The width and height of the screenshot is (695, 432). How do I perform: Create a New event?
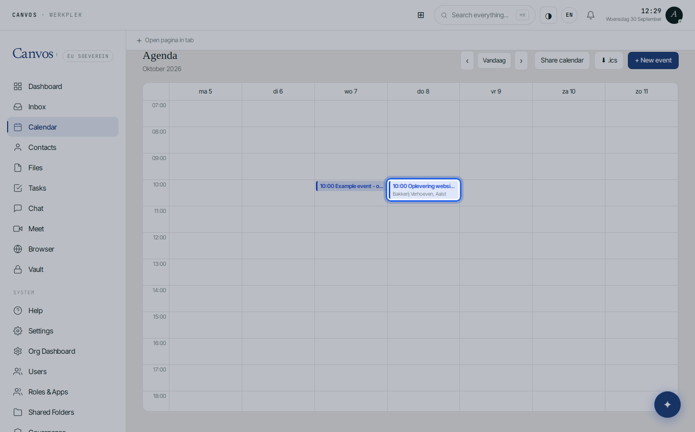point(653,60)
